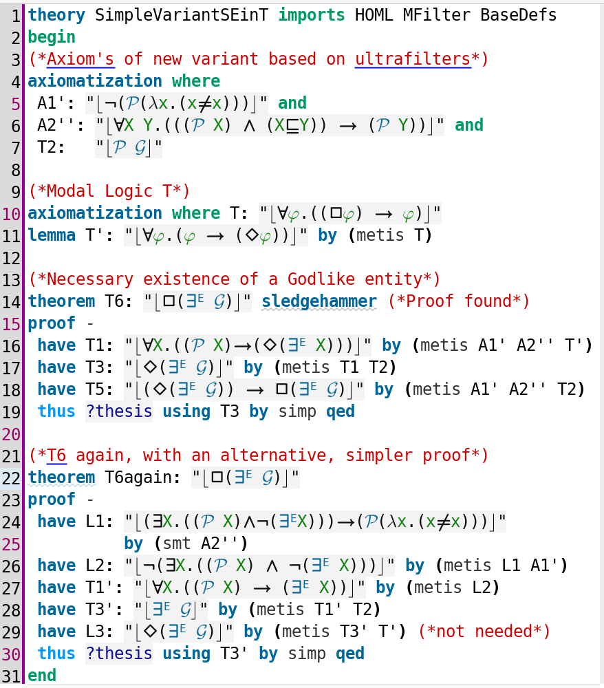Click "(metis A1' A2'' T')" on line 16
This screenshot has width=604, height=688.
point(503,345)
